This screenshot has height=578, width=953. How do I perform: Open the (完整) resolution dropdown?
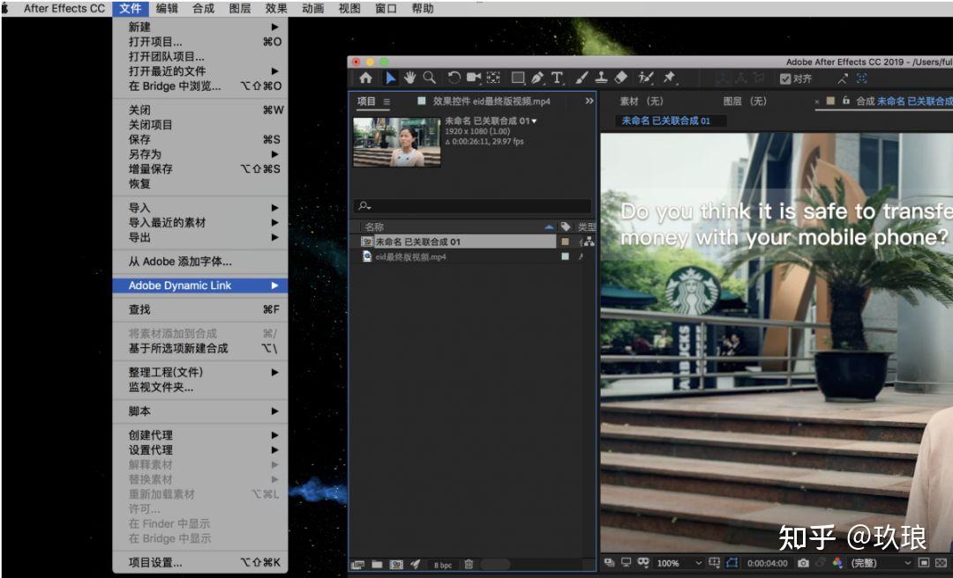881,563
